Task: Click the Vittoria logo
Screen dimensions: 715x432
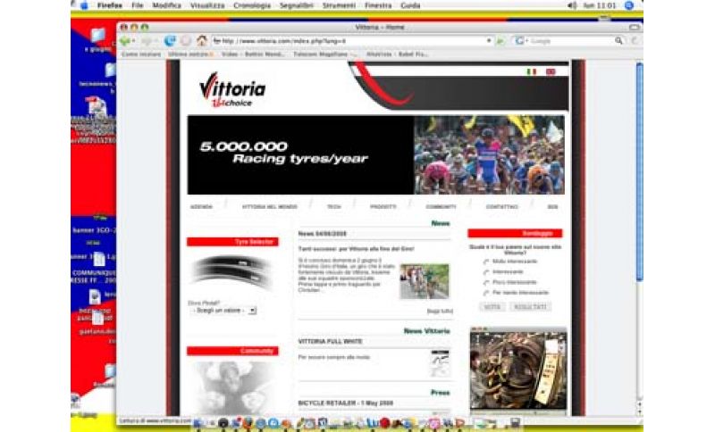Action: click(x=232, y=89)
